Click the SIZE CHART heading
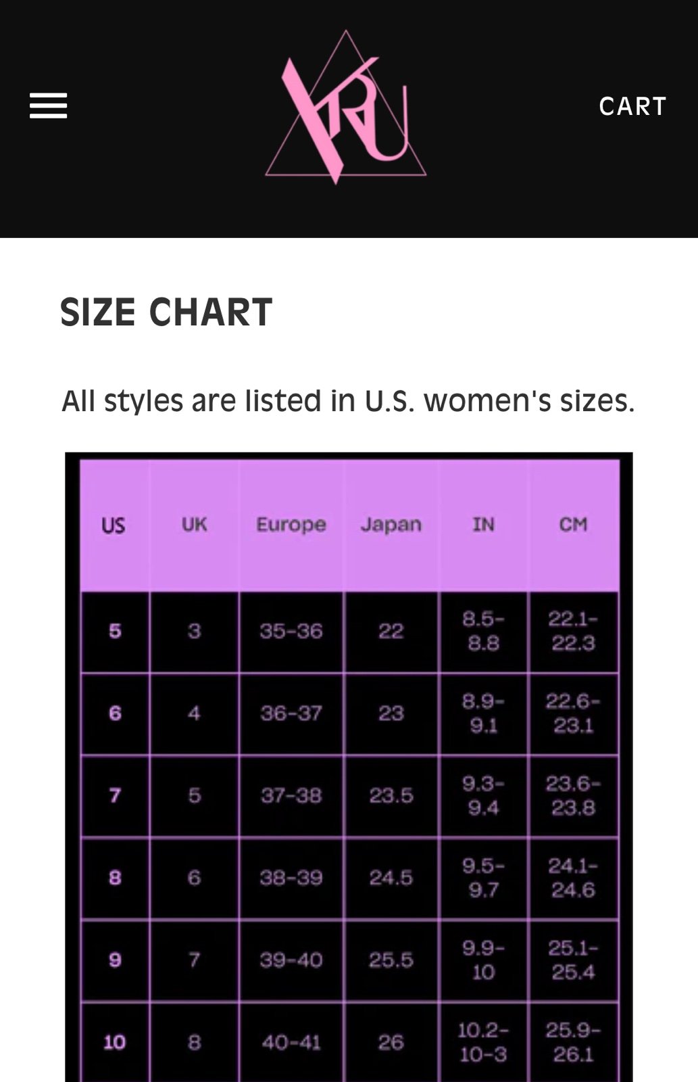 [x=166, y=312]
